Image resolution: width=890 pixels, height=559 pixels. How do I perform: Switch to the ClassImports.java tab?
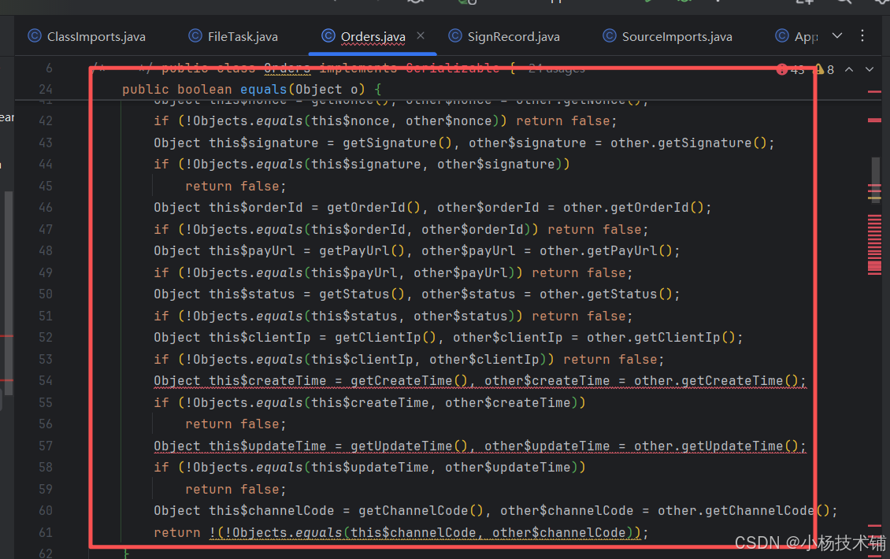pos(87,37)
